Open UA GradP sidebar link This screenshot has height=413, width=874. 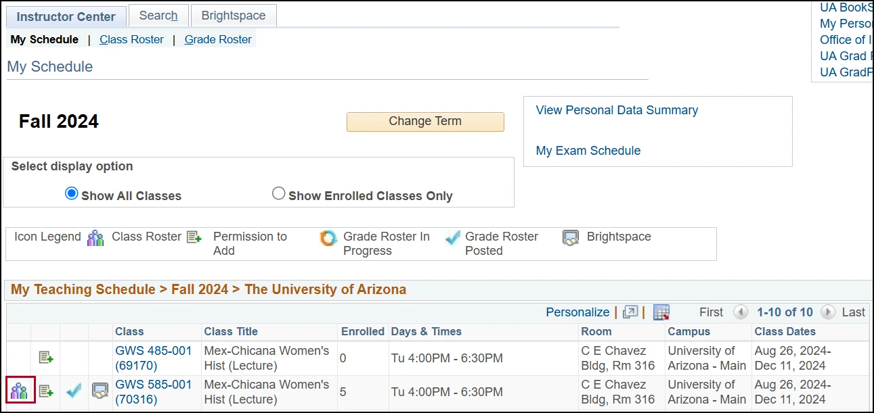point(846,72)
